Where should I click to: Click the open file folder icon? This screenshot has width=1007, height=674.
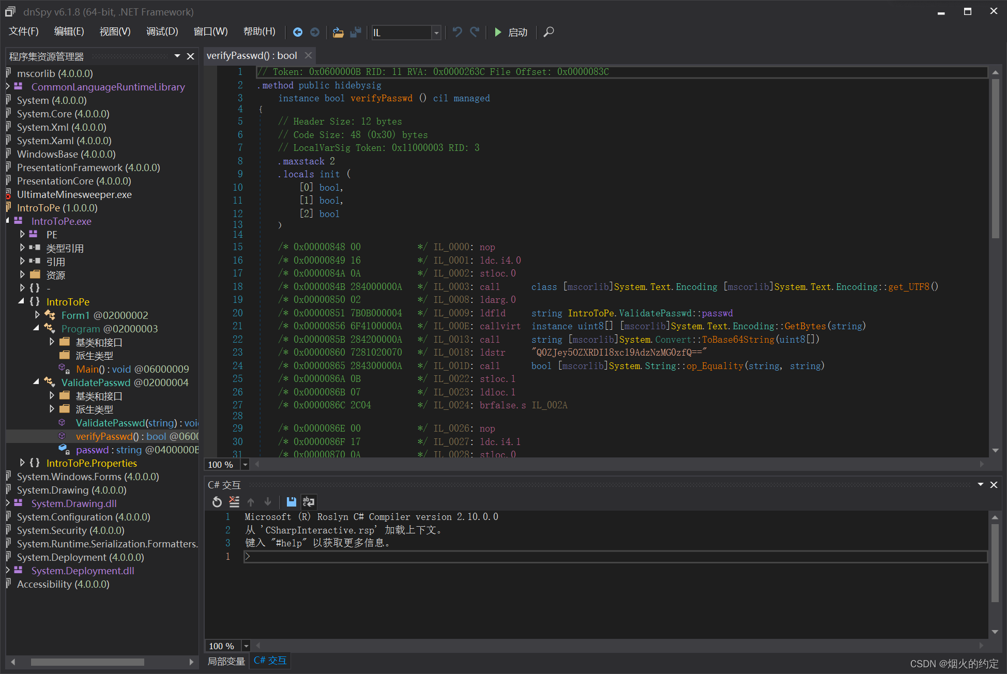[338, 32]
